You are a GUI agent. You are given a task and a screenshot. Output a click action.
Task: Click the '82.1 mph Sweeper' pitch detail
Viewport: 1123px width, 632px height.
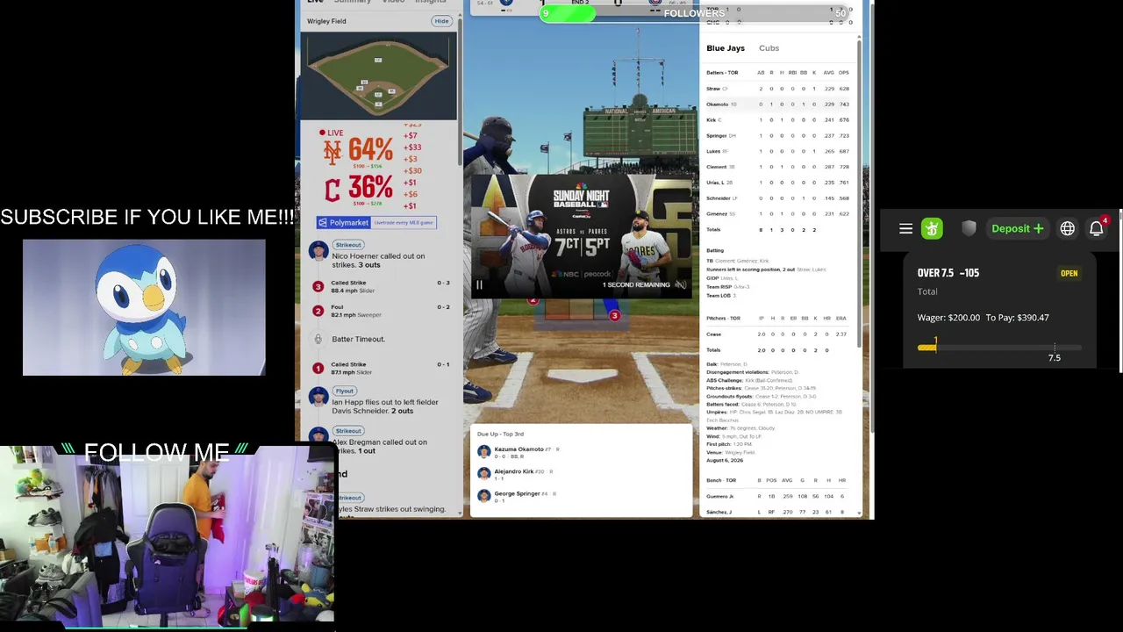click(x=354, y=315)
